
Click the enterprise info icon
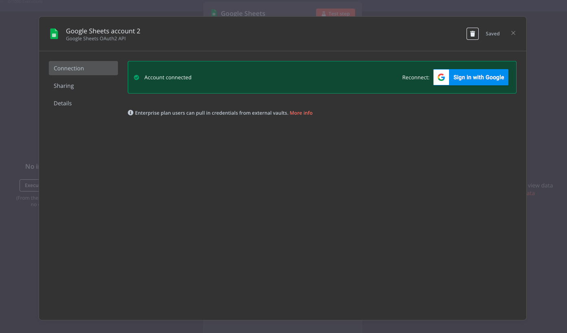click(x=131, y=113)
